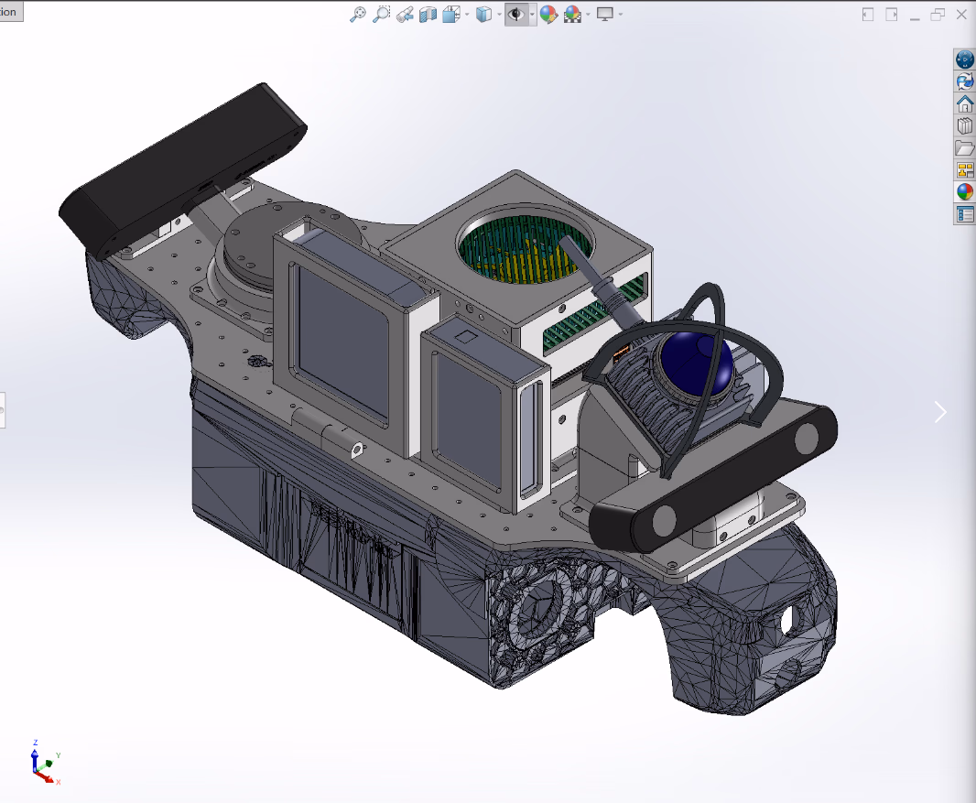
Task: Open the Design Library books tab
Action: point(965,126)
